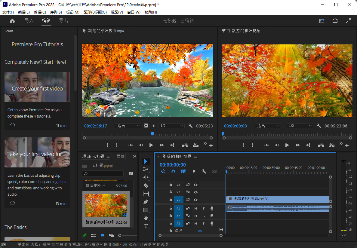Toggle lock on track V1
The image size is (357, 248).
coord(171,199)
